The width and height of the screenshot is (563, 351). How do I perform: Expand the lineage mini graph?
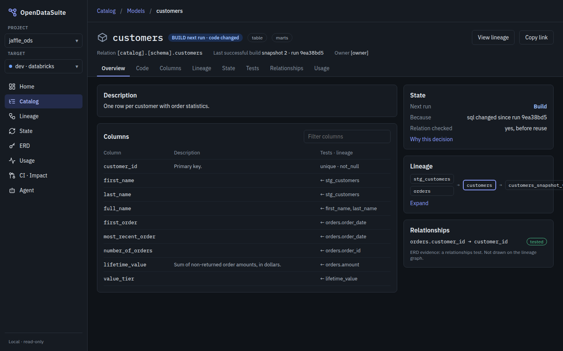point(419,203)
